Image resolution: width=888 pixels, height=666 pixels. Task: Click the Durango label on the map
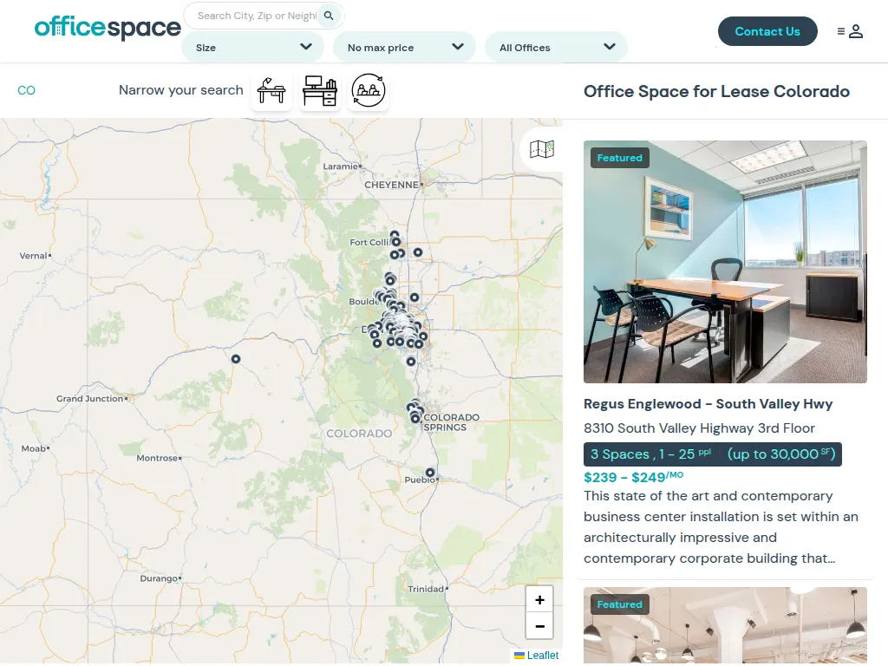tap(159, 578)
